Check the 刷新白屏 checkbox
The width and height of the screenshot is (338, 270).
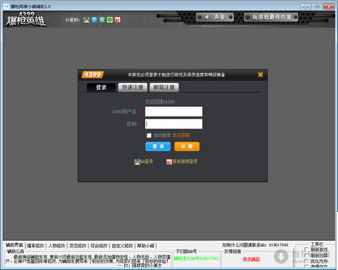point(306,255)
